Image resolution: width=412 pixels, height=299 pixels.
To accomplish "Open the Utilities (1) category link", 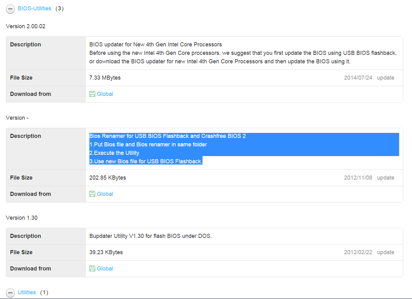I will (x=27, y=292).
